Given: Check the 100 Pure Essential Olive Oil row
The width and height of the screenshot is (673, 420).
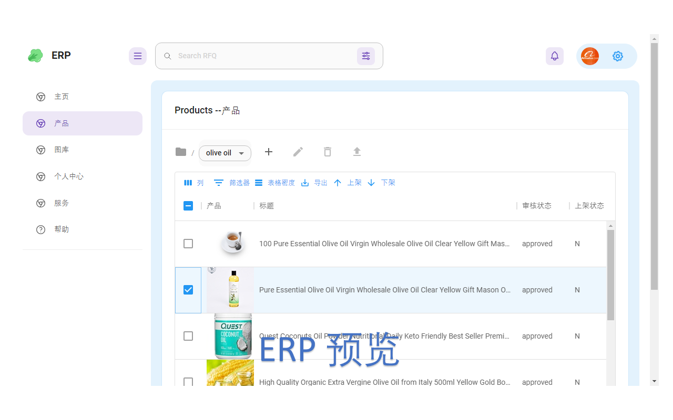Looking at the screenshot, I should [x=188, y=244].
